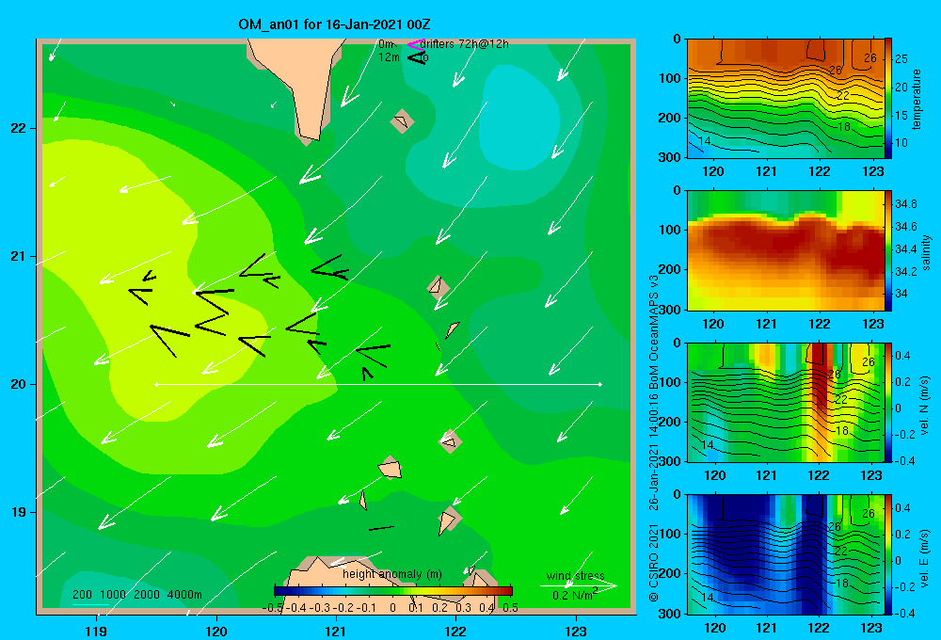Click depth label 300 on salinity panel
Screen dimensions: 941x640
(x=670, y=310)
